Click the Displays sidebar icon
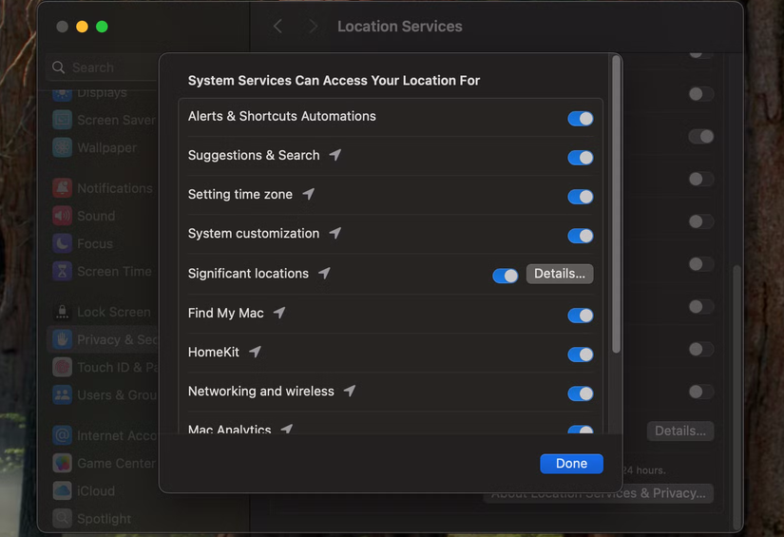 [x=62, y=93]
